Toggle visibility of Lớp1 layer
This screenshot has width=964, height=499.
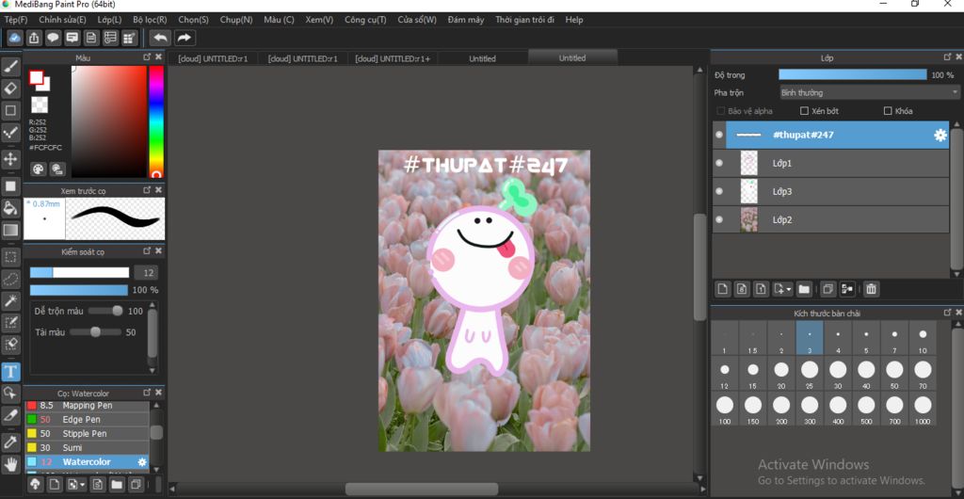point(719,163)
